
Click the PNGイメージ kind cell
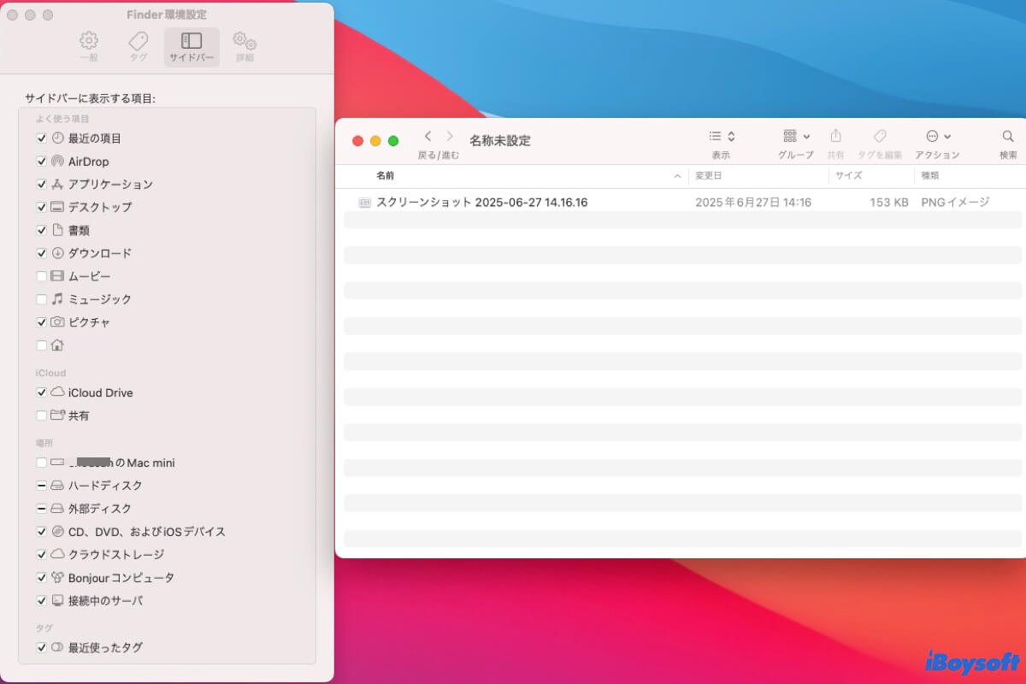955,203
